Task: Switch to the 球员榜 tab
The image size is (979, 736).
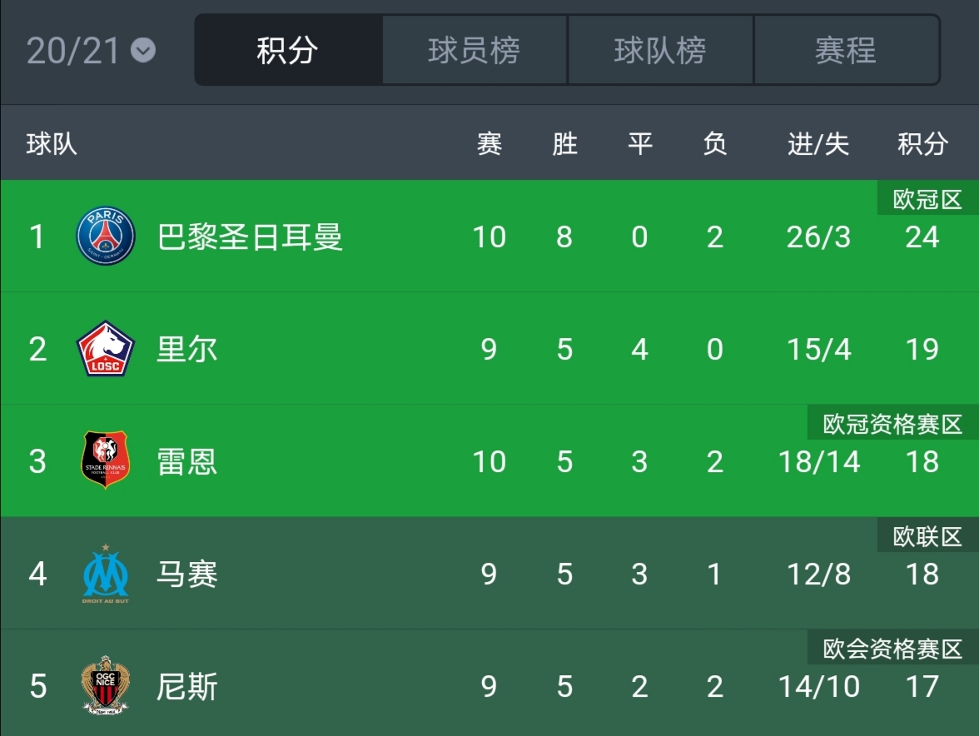Action: [473, 51]
